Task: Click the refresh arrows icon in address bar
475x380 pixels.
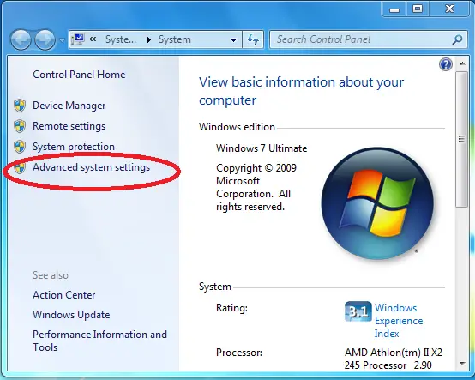Action: tap(253, 39)
